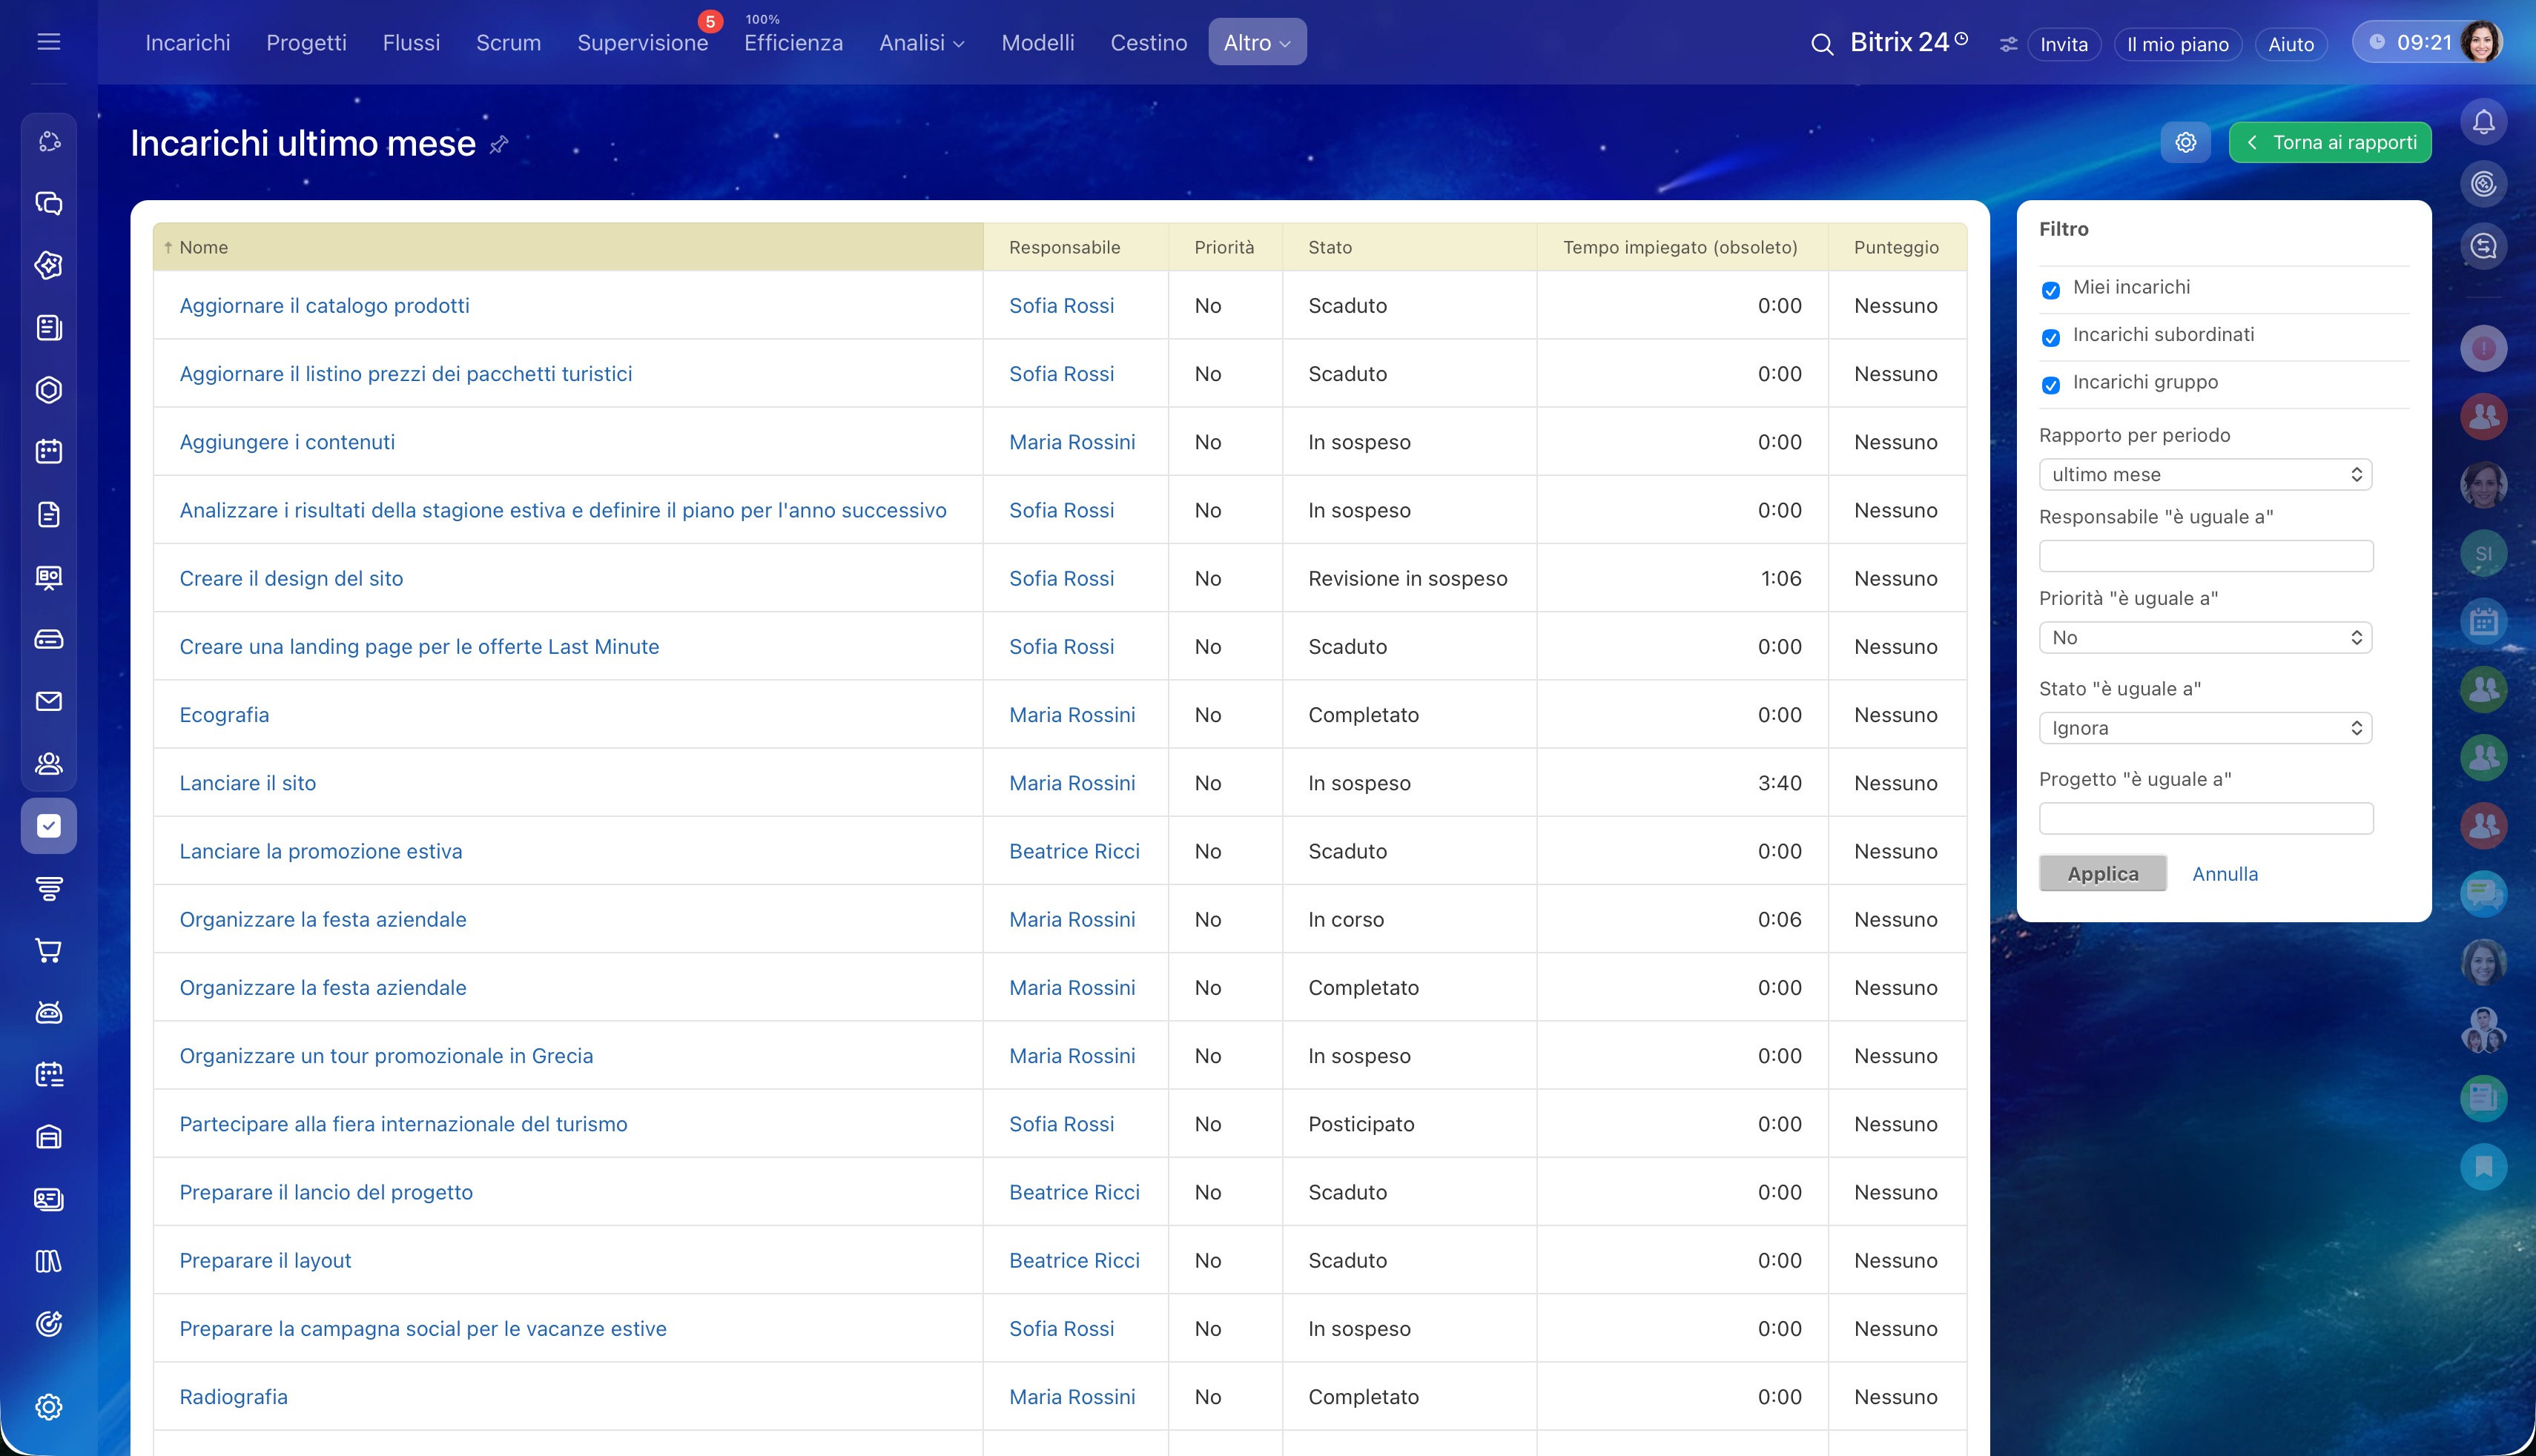Open the hamburger main menu
Viewport: 2536px width, 1456px height.
click(x=48, y=42)
